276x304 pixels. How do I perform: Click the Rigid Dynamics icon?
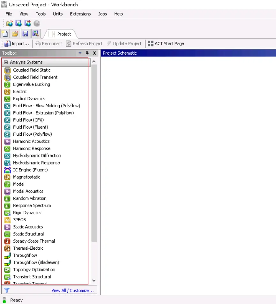(7, 213)
